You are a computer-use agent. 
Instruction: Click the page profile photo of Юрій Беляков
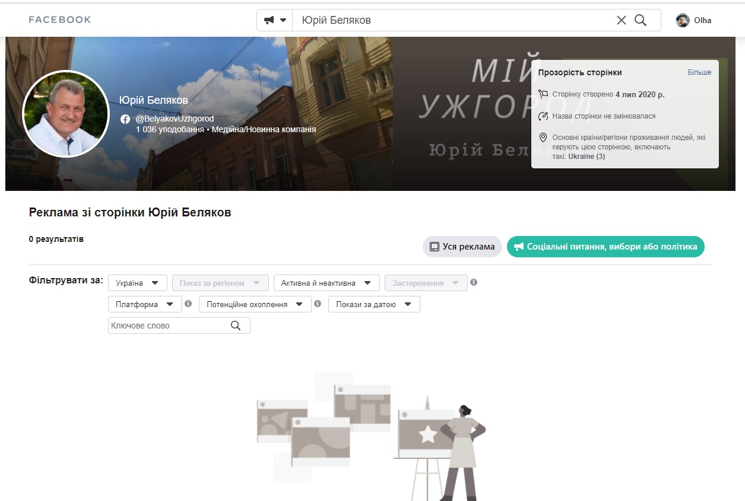pos(66,113)
